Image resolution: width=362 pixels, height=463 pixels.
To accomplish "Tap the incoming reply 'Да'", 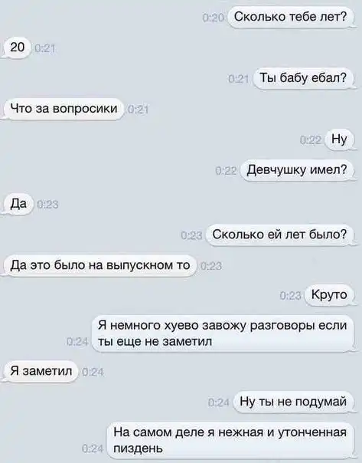I will [18, 204].
